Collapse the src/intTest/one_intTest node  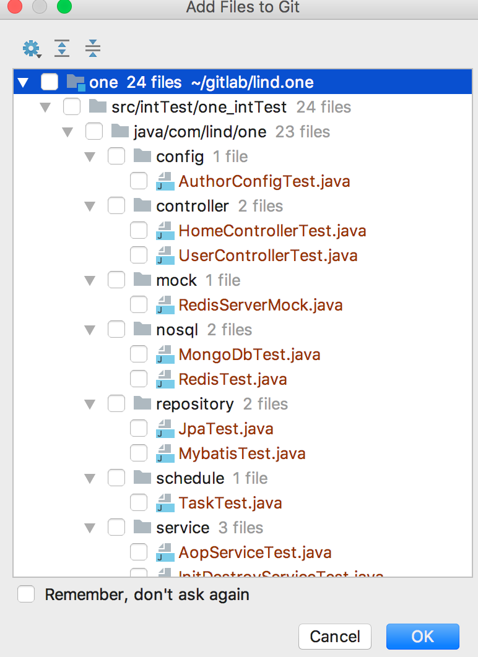tap(46, 108)
